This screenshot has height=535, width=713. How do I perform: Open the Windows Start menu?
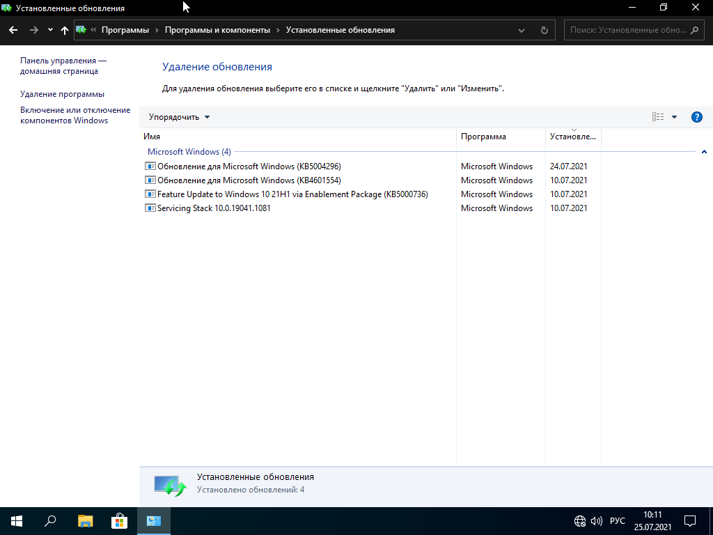tap(17, 521)
